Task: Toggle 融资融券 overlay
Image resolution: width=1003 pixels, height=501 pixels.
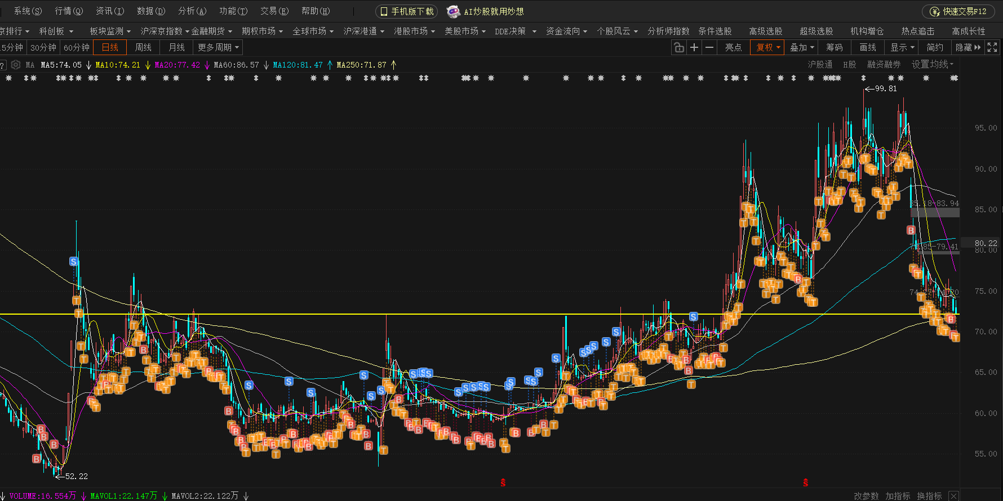Action: 884,65
